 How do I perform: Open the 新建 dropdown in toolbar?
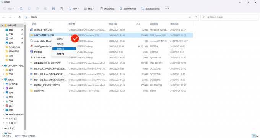9,9
